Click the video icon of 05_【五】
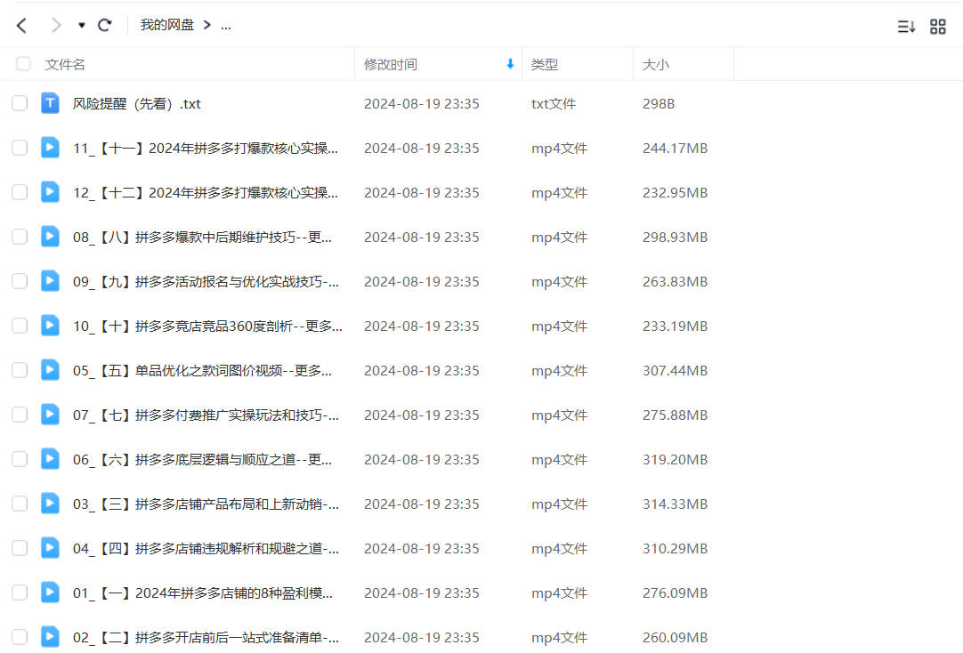Screen dimensions: 963x653 (x=51, y=370)
